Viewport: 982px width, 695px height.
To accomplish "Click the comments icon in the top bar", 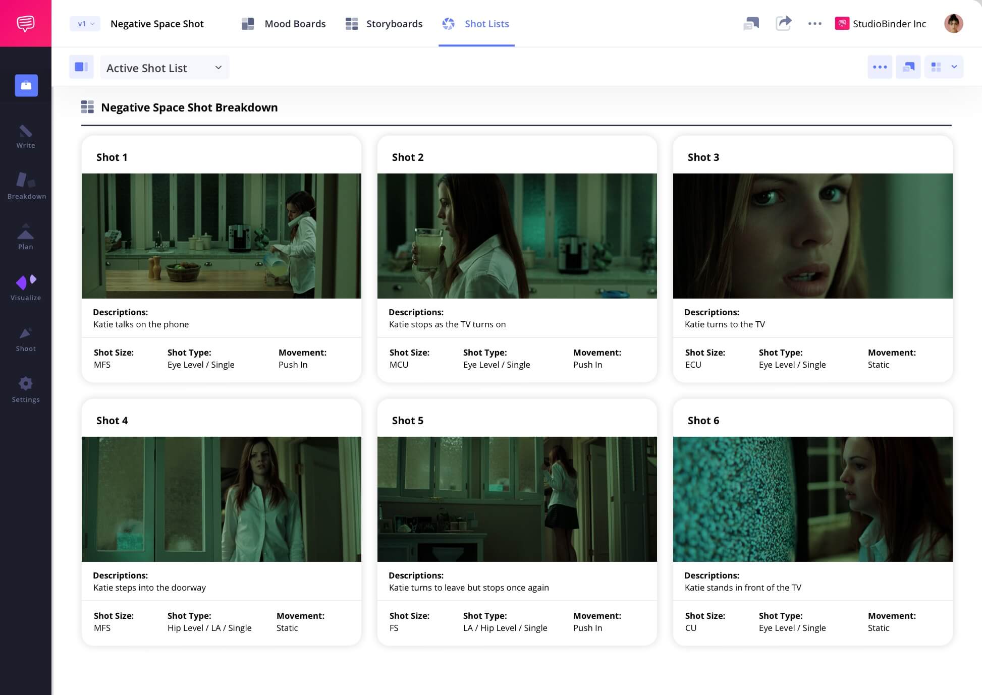I will (751, 24).
